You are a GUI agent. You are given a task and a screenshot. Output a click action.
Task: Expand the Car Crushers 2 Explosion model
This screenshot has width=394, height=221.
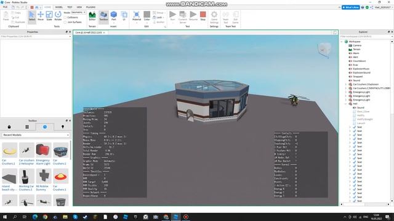point(346,84)
